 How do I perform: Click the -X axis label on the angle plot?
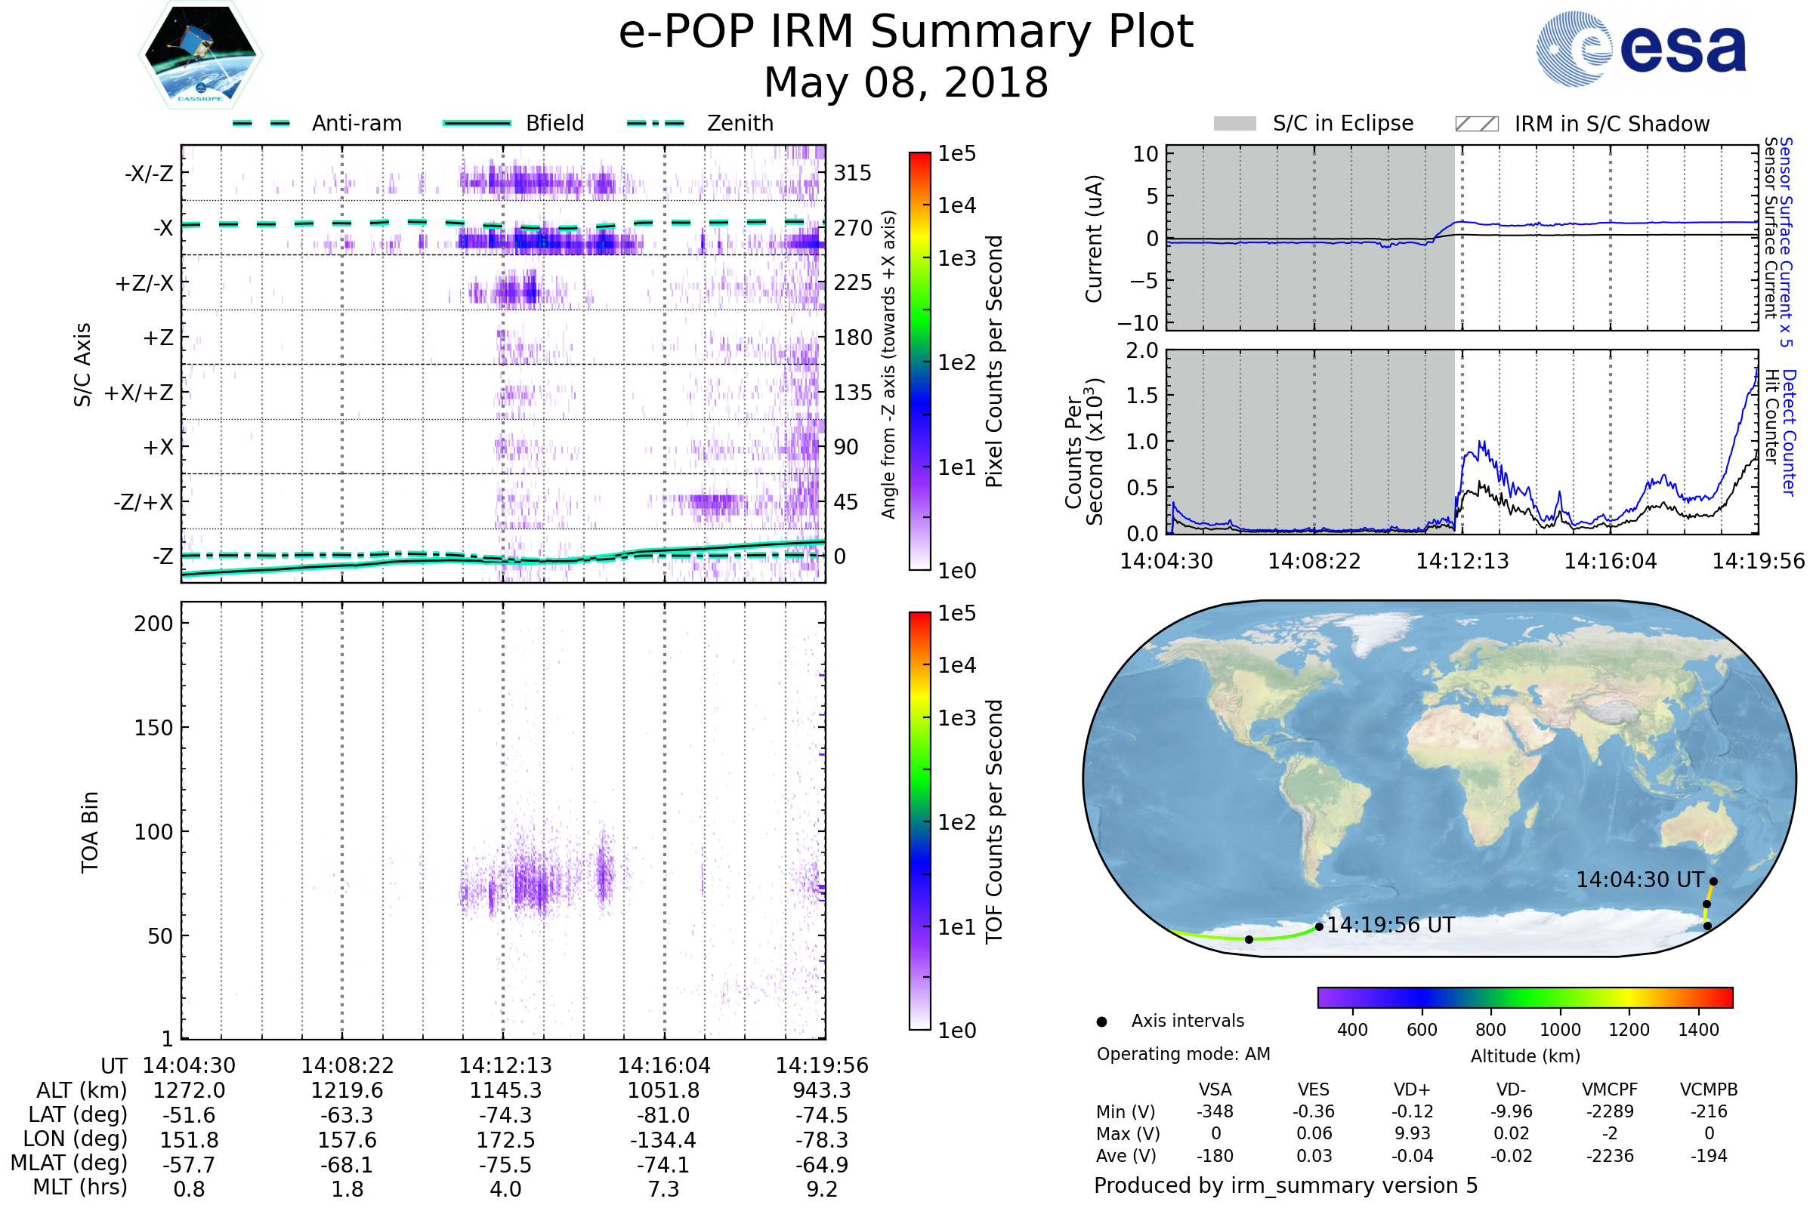click(162, 228)
